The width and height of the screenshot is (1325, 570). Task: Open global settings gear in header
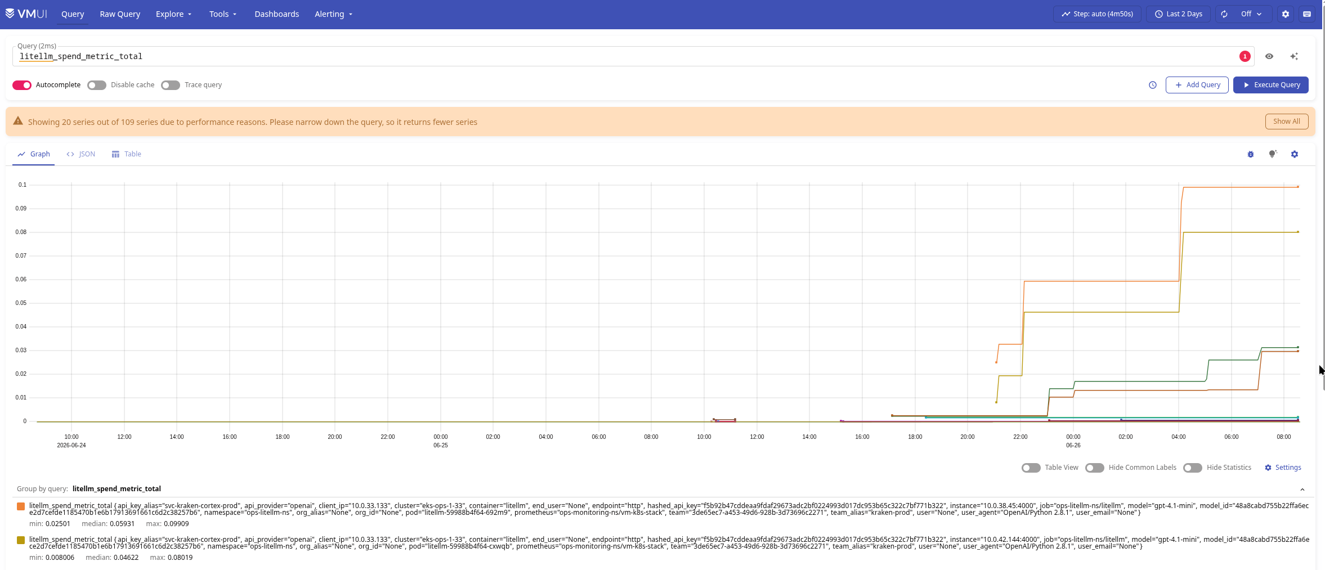tap(1286, 14)
